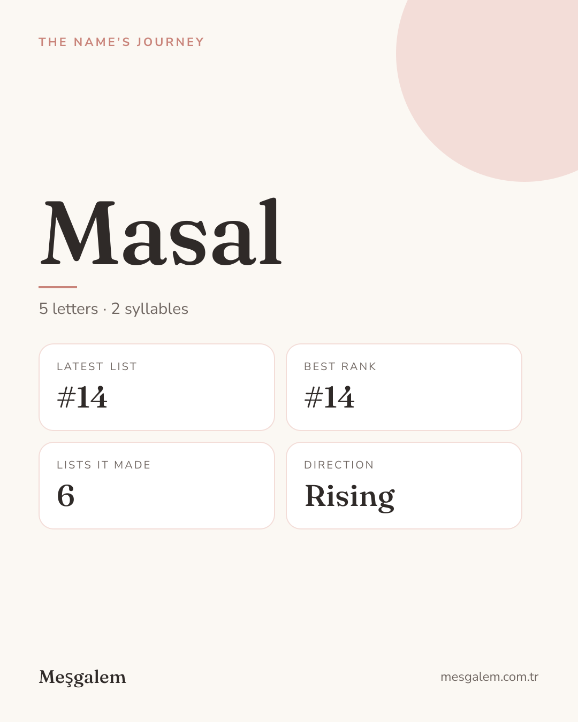The width and height of the screenshot is (578, 722).
Task: Select the Best Rank card
Action: [404, 387]
